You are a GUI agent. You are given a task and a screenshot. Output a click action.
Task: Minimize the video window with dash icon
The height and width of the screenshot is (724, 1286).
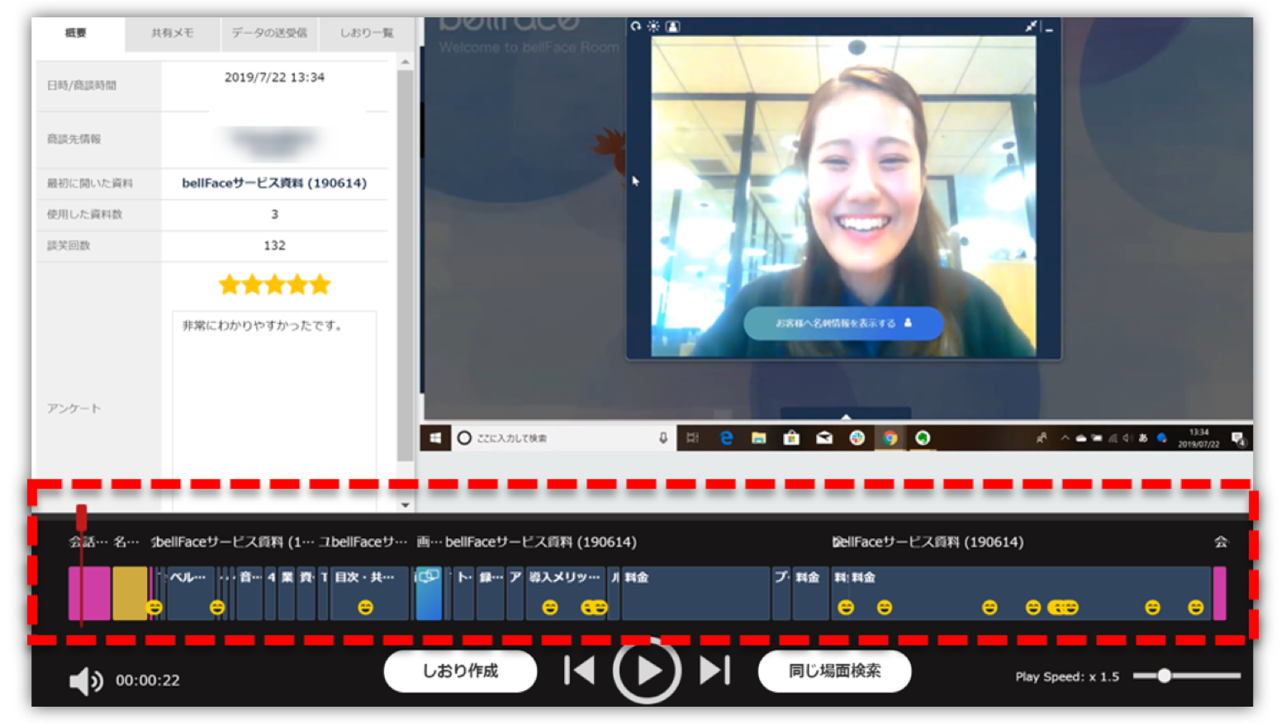1049,29
